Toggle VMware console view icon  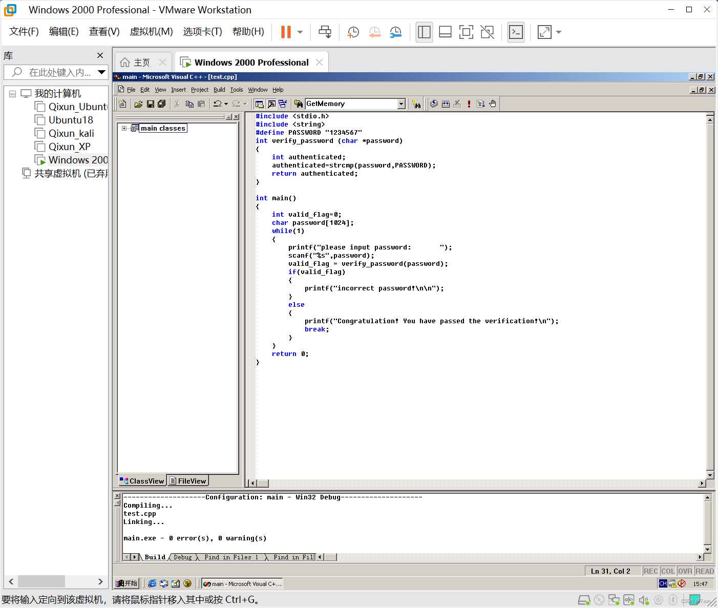tap(516, 32)
